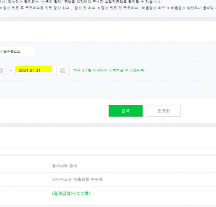Focus the end date field showing 2021.07.31
216x207 pixels.
point(36,70)
